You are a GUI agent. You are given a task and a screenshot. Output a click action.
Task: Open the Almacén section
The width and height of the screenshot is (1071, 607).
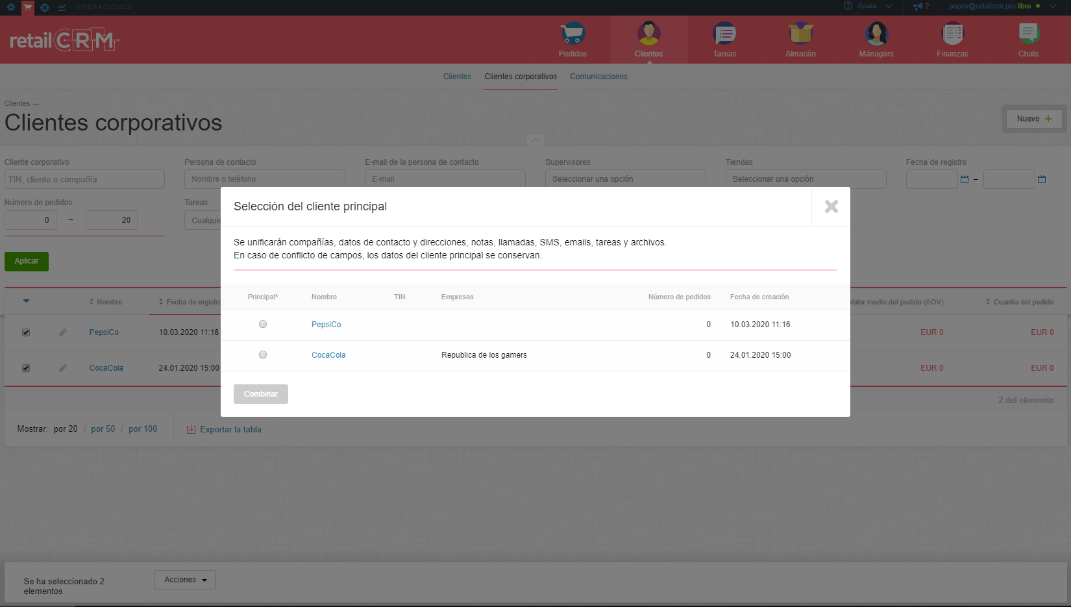coord(800,40)
